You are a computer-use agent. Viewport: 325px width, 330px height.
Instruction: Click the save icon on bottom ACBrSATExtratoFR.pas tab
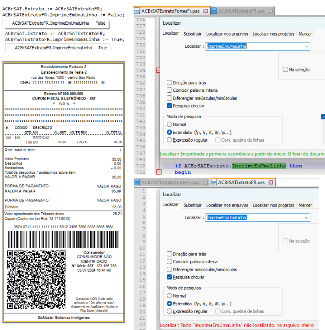pyautogui.click(x=214, y=182)
